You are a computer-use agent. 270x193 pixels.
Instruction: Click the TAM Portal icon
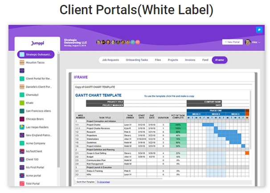tap(22, 184)
